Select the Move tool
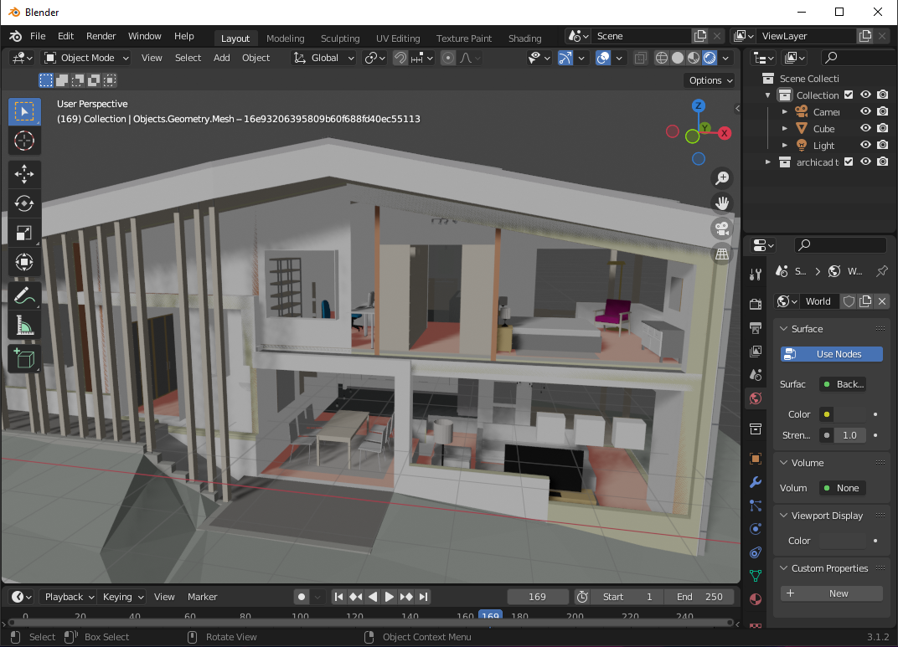 (x=24, y=174)
